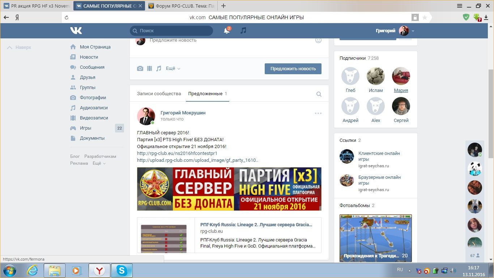Open green shield protection icon

coord(466,17)
